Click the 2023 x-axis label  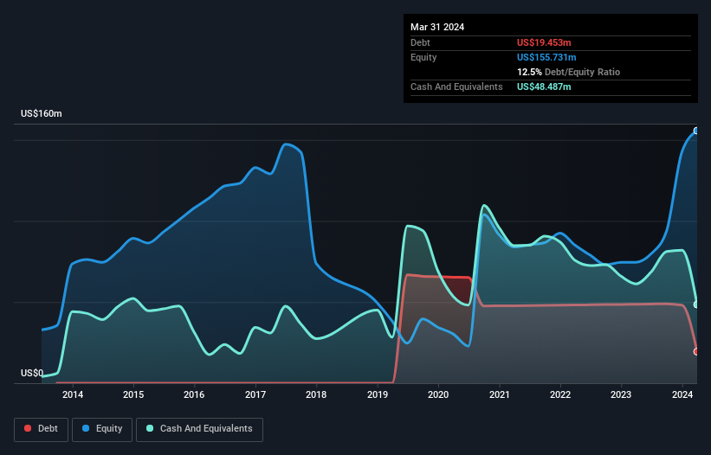(621, 394)
